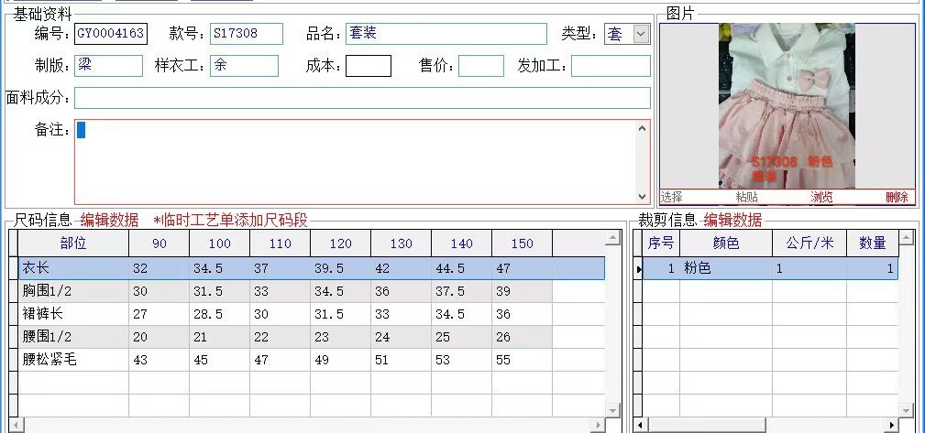
Task: Click the 颜色 column header
Action: 726,244
